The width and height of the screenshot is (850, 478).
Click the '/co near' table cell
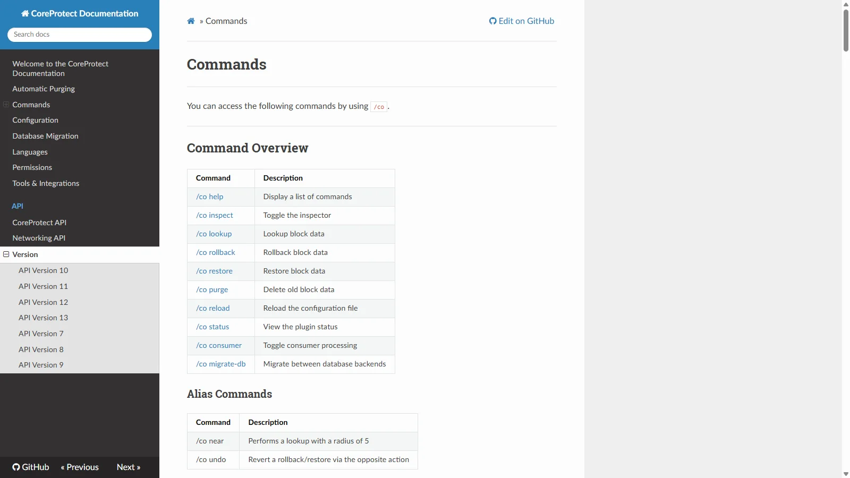click(214, 441)
